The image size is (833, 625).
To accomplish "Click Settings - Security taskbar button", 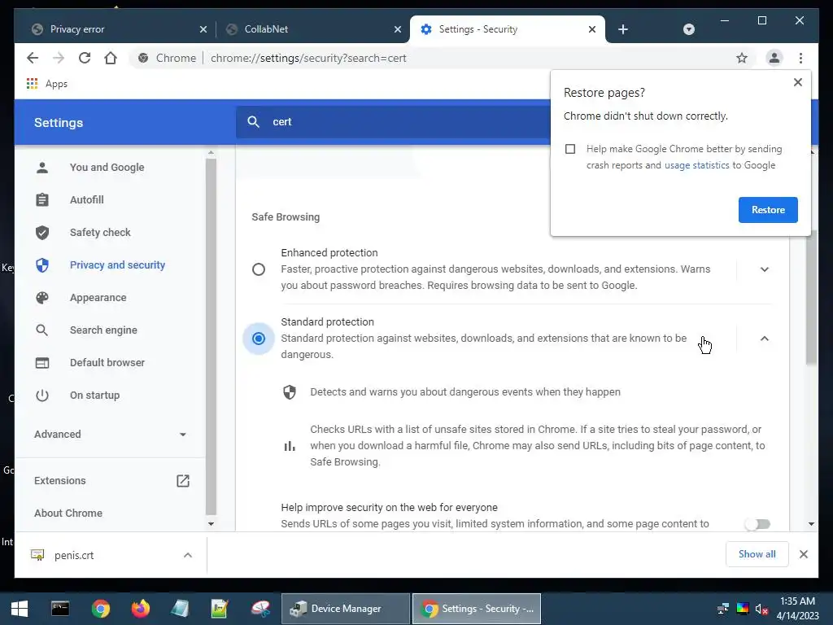I will tap(477, 609).
